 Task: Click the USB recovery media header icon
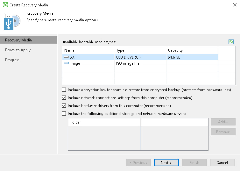click(12, 22)
